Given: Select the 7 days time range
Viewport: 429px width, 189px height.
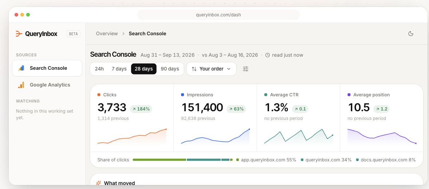Looking at the screenshot, I should [119, 69].
